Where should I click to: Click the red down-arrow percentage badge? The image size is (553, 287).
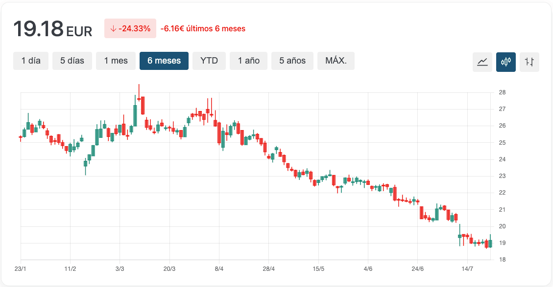(130, 28)
